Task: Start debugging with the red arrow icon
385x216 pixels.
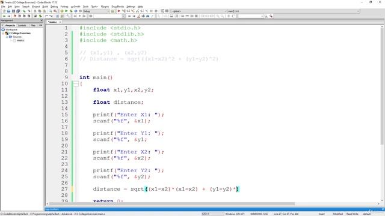Action: (119, 11)
